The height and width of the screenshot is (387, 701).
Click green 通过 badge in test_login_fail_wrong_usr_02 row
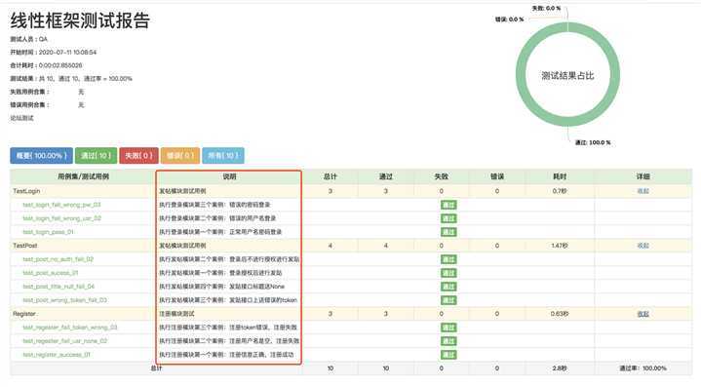click(x=448, y=218)
